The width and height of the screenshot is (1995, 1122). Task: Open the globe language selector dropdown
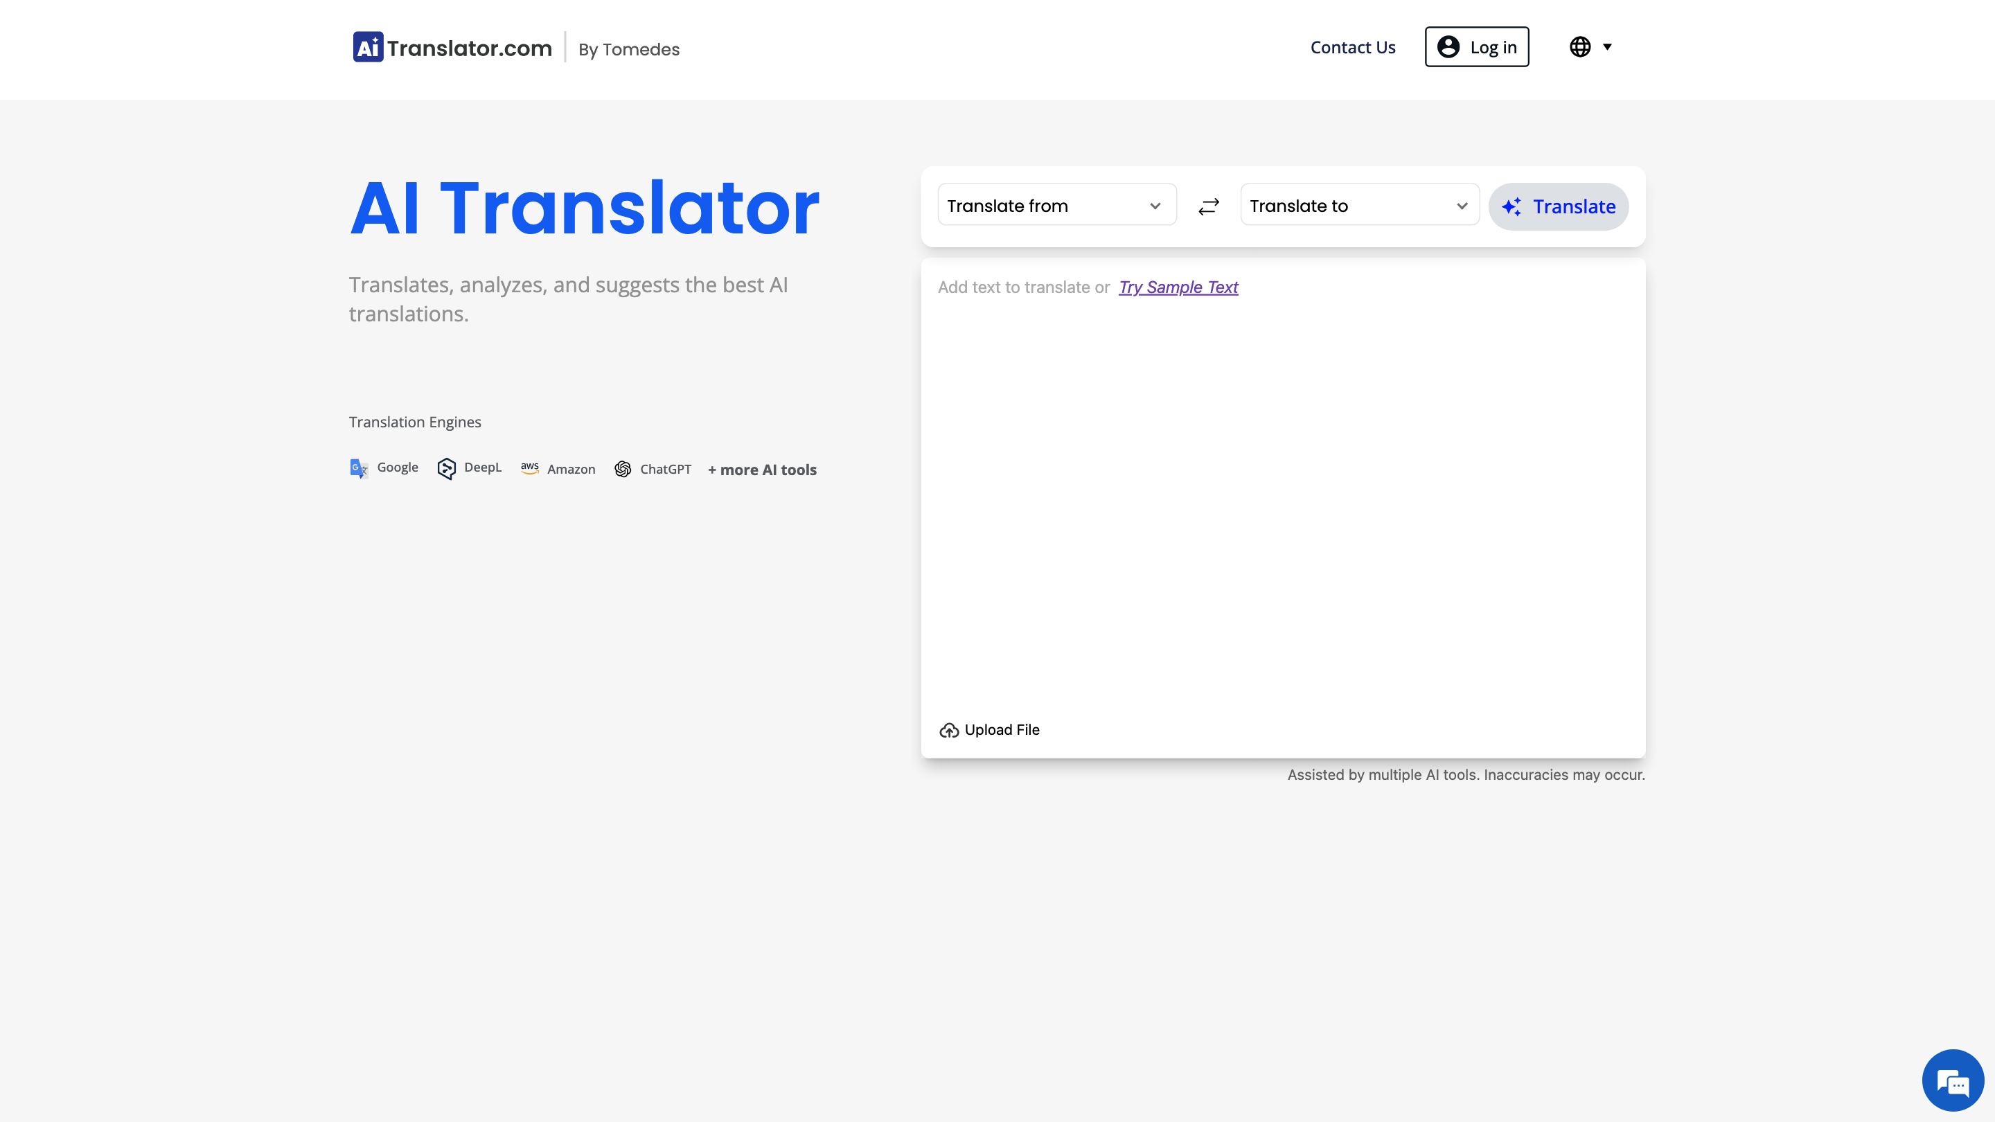click(1589, 47)
